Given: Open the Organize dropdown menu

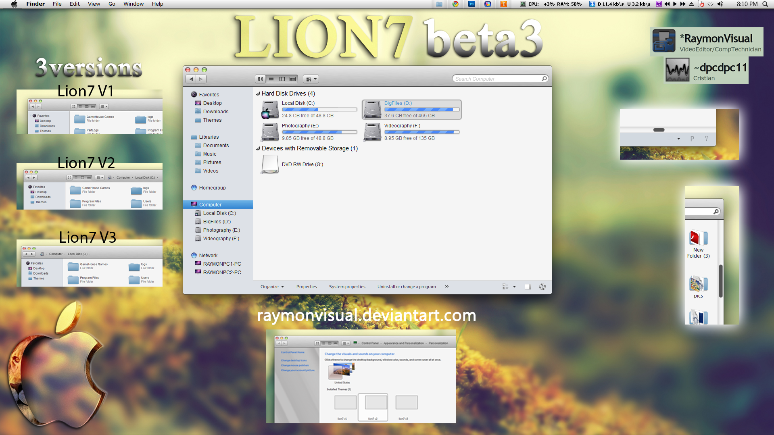Looking at the screenshot, I should pyautogui.click(x=272, y=287).
